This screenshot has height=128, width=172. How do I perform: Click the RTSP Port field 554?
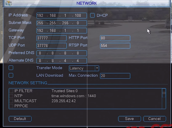tap(115, 46)
